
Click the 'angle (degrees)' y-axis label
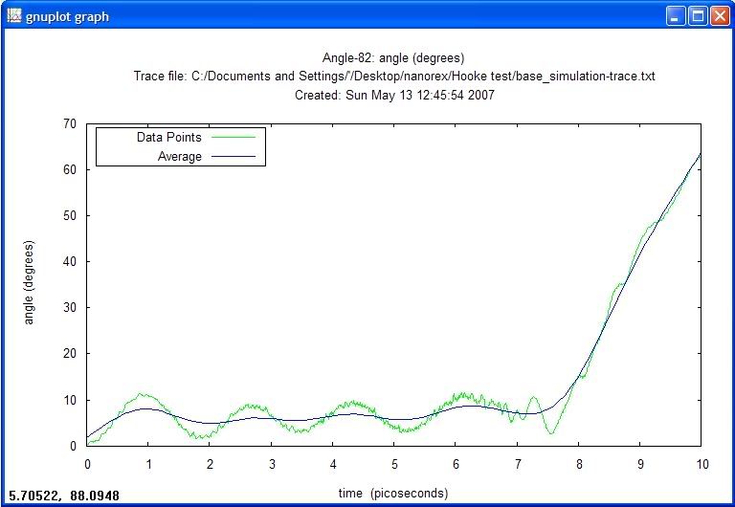[x=29, y=282]
